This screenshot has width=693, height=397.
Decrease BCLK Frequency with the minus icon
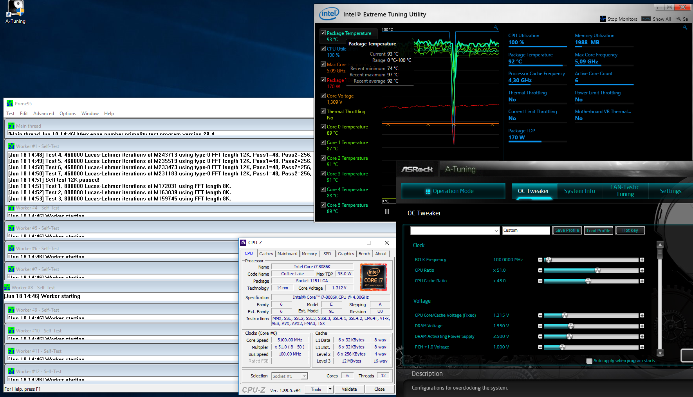540,260
